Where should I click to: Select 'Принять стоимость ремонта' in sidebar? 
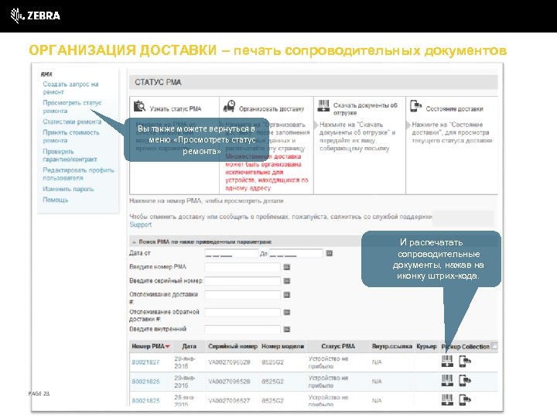[71, 136]
